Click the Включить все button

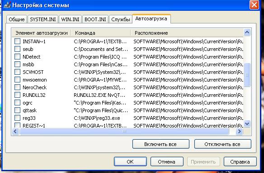(x=160, y=144)
